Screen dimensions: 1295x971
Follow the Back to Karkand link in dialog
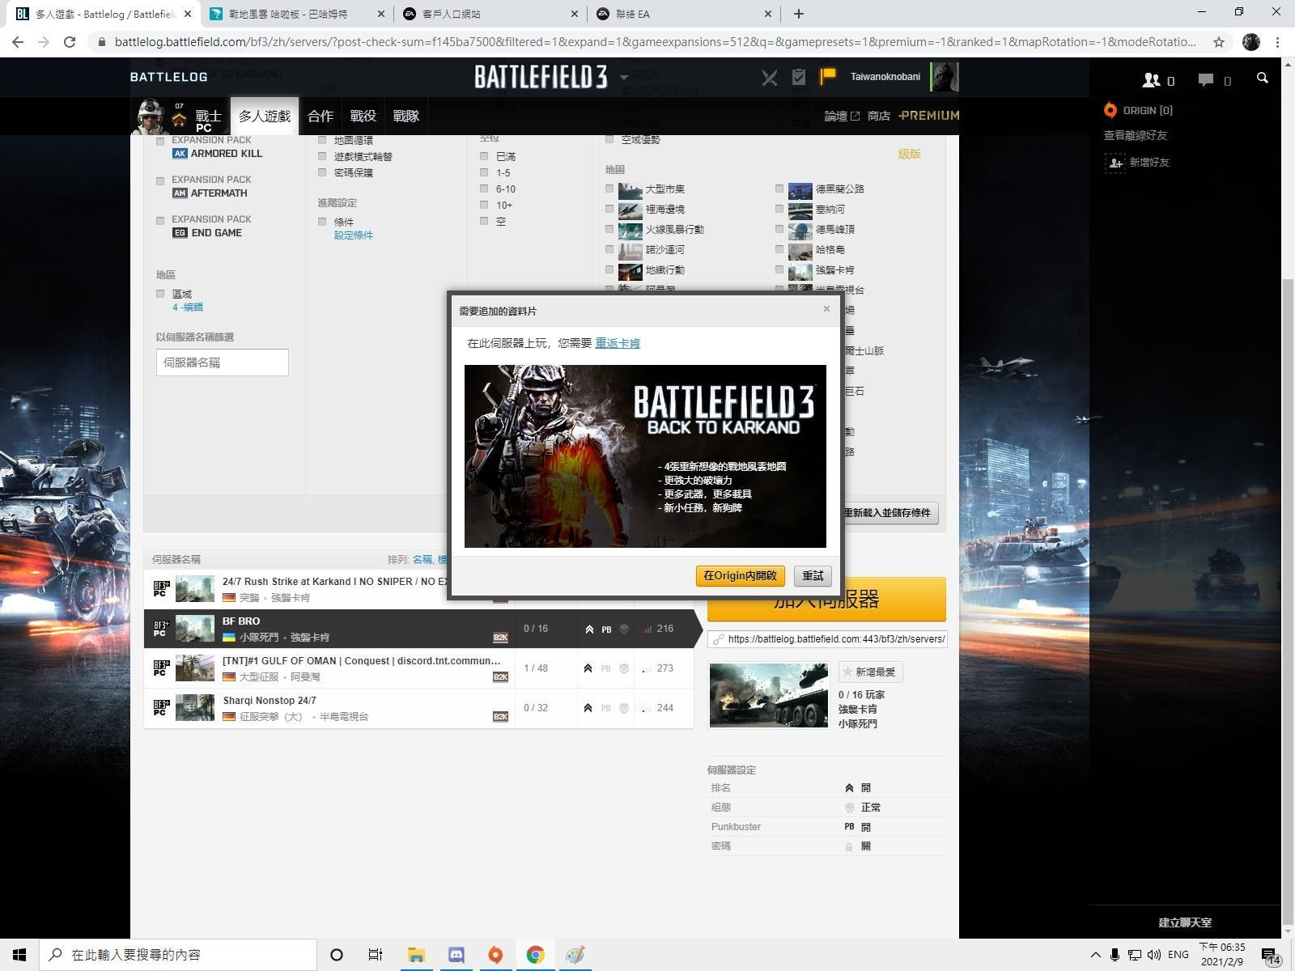[x=618, y=343]
